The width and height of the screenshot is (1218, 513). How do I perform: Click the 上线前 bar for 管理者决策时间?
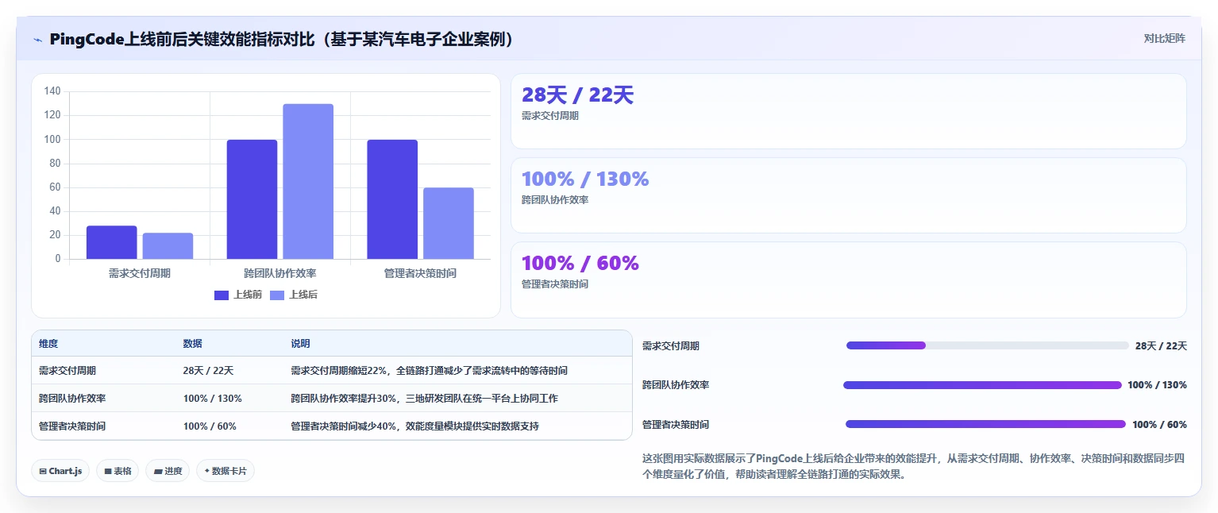tap(392, 199)
